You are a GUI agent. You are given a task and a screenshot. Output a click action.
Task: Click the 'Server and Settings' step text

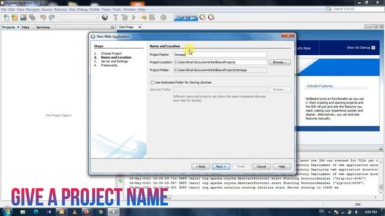pyautogui.click(x=114, y=61)
